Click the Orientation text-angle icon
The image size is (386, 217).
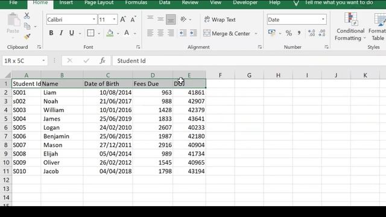tap(183, 19)
